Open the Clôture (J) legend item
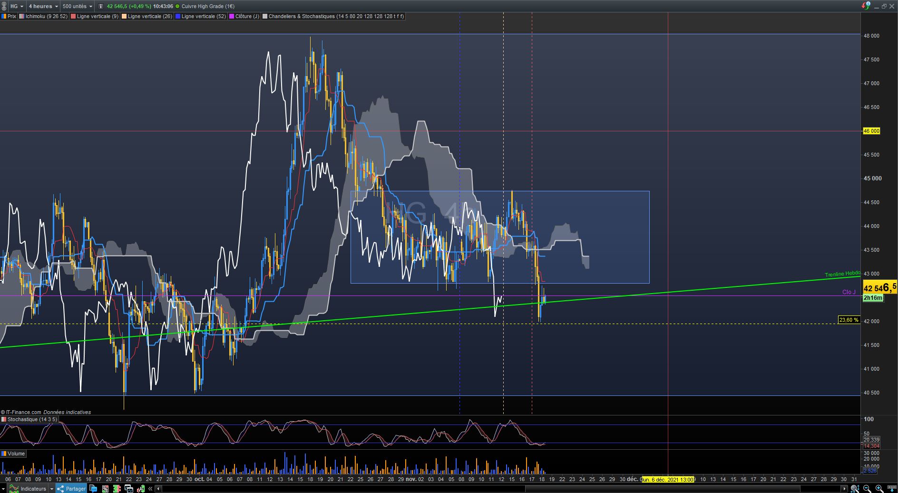This screenshot has width=898, height=493. (244, 16)
